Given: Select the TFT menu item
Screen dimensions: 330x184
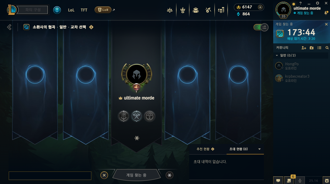Looking at the screenshot, I should [84, 10].
